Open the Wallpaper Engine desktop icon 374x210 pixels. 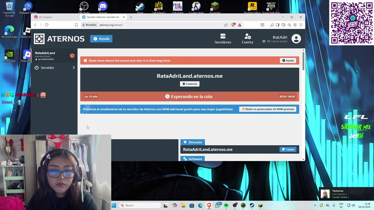pyautogui.click(x=28, y=8)
